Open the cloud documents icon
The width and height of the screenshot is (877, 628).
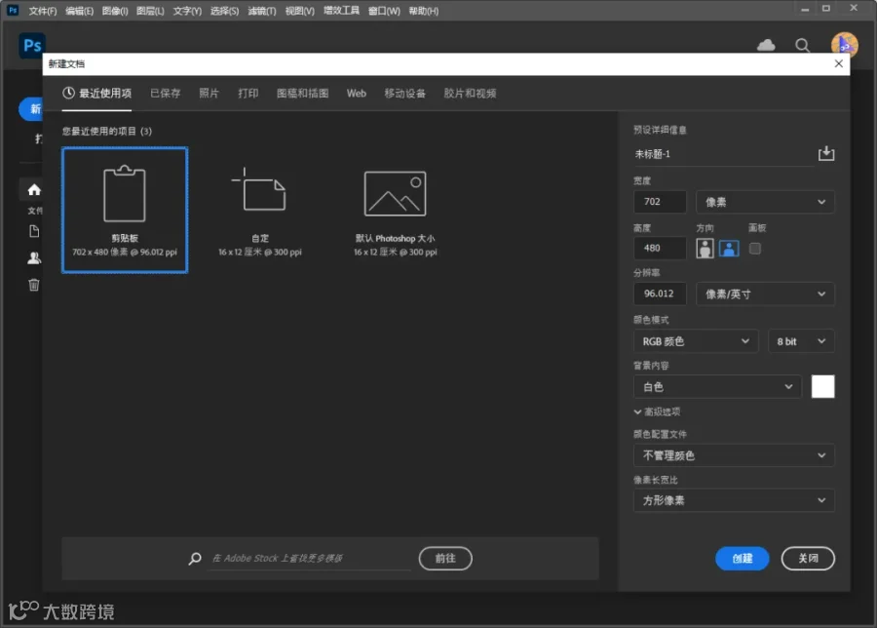pos(766,45)
